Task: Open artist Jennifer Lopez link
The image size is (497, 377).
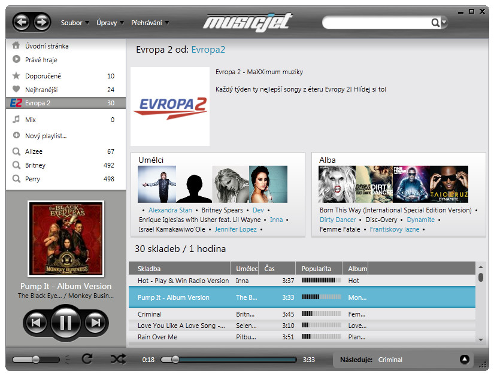Action: pyautogui.click(x=235, y=229)
